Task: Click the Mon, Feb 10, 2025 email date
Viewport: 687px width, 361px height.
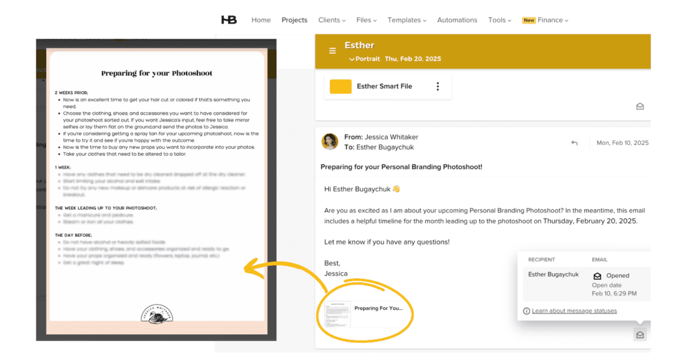Action: [622, 143]
